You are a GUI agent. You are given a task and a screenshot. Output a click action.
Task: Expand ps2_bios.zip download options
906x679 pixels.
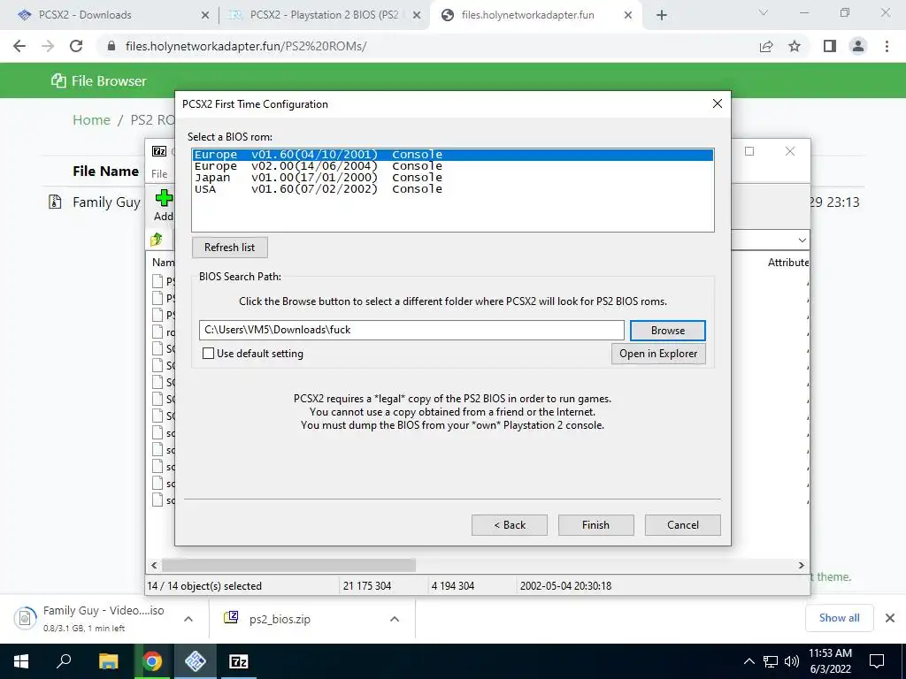(395, 619)
